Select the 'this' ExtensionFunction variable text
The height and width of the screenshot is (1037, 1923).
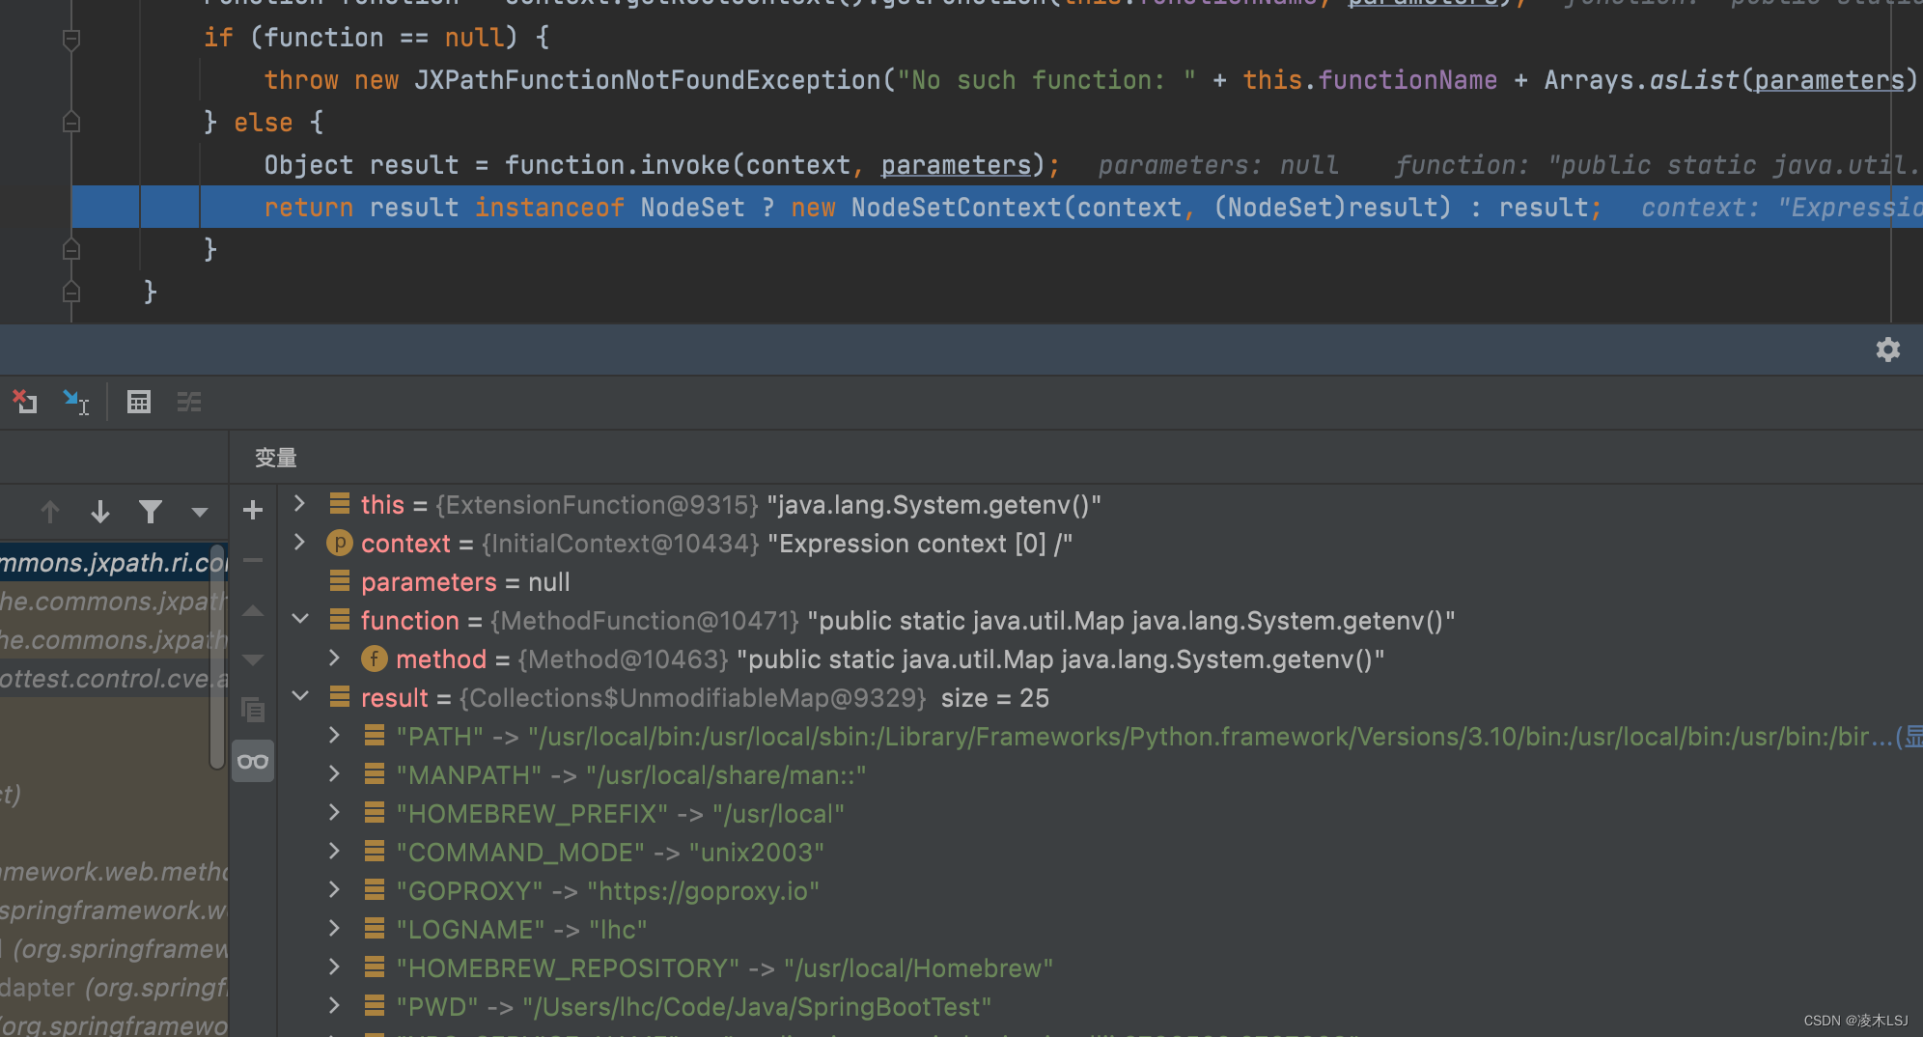click(731, 505)
